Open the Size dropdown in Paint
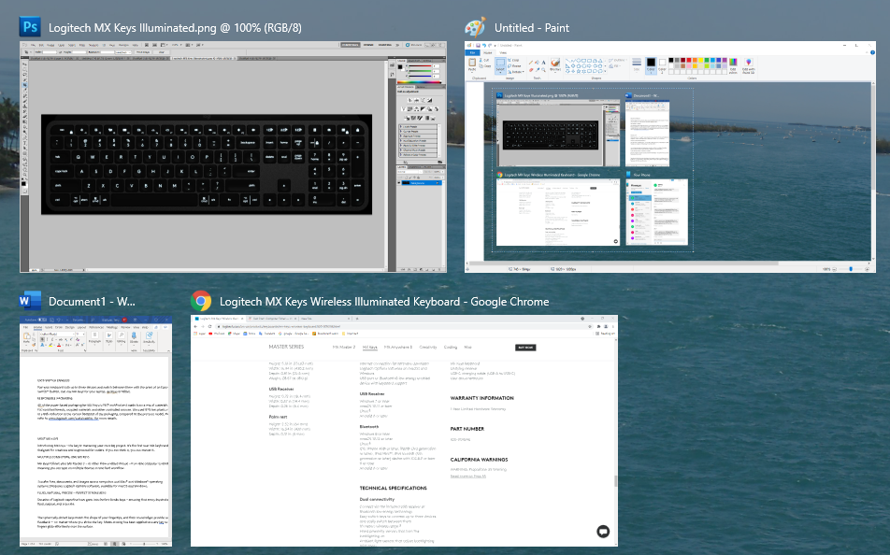Screen dimensions: 890x555 [x=637, y=65]
